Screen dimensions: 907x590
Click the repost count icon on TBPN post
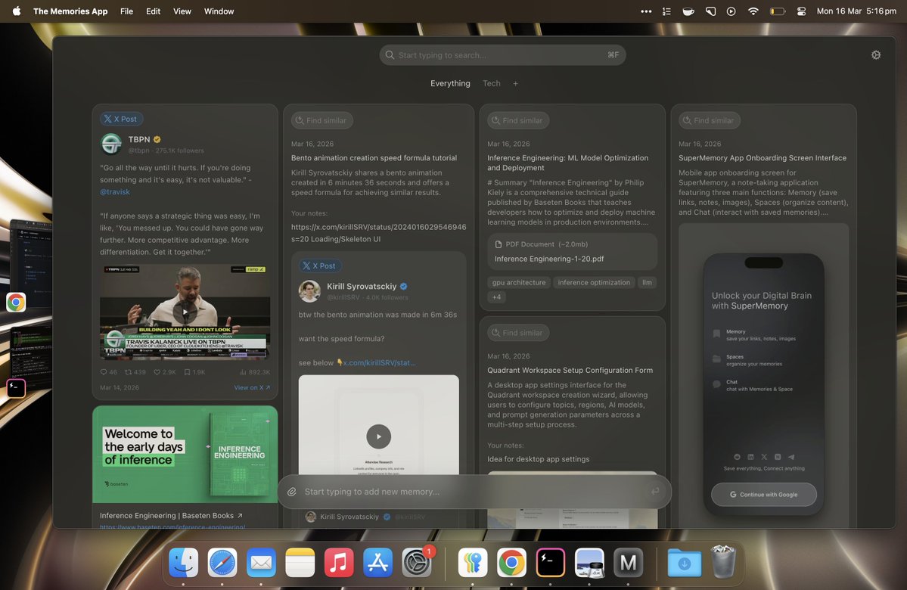click(x=129, y=372)
